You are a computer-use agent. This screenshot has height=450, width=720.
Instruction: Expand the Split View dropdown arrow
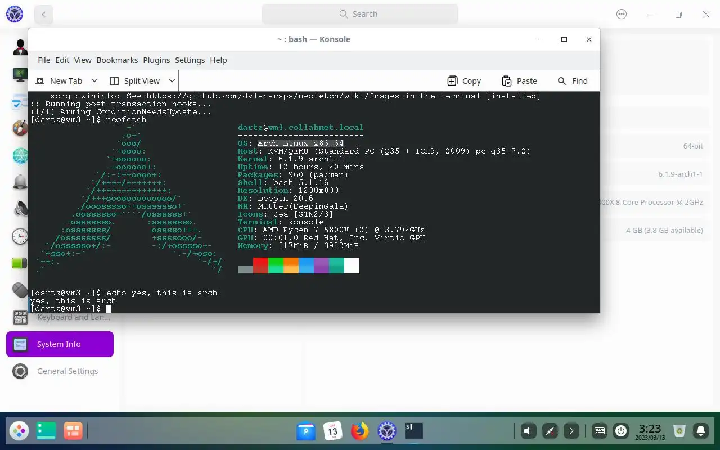tap(172, 81)
